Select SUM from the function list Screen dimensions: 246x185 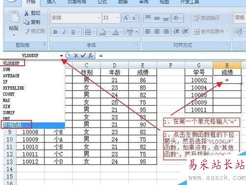(x=6, y=70)
